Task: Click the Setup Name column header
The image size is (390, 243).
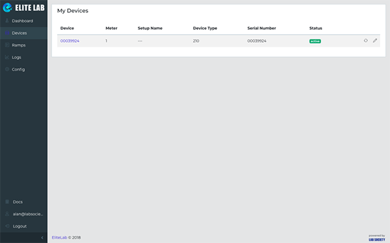Action: (150, 29)
